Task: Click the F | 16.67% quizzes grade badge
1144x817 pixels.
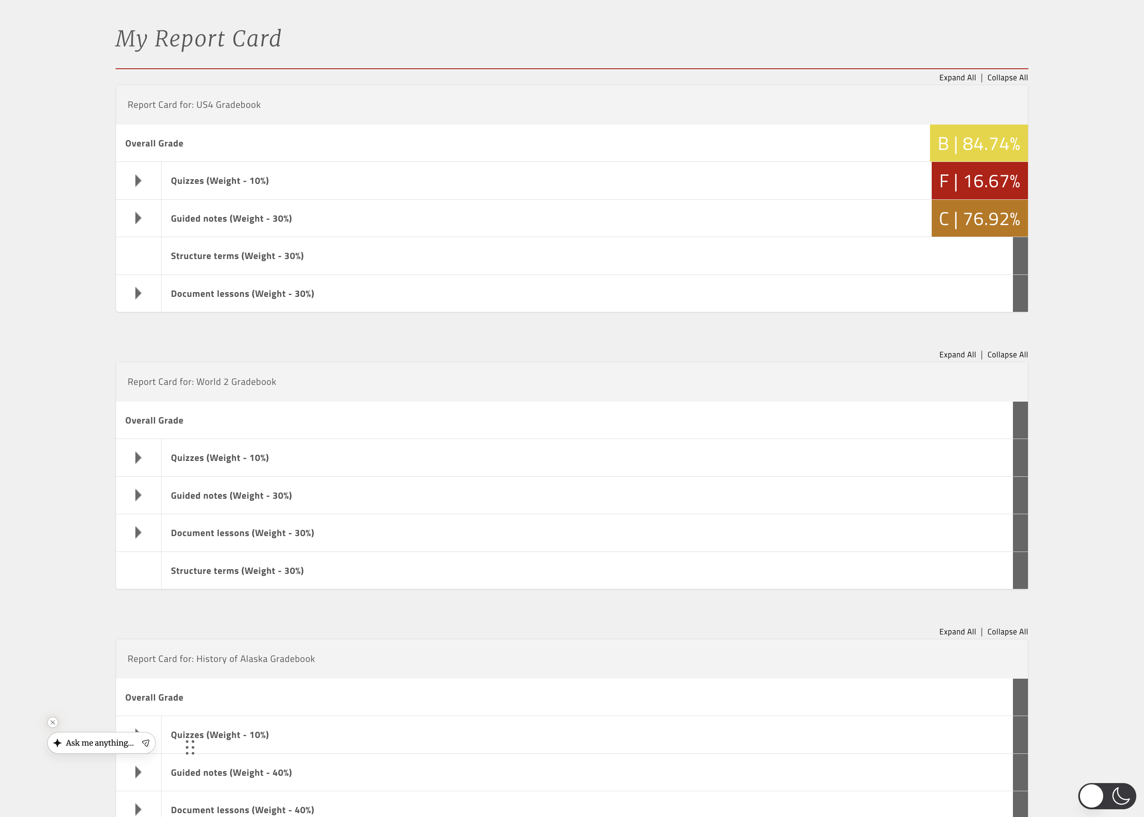Action: coord(979,180)
